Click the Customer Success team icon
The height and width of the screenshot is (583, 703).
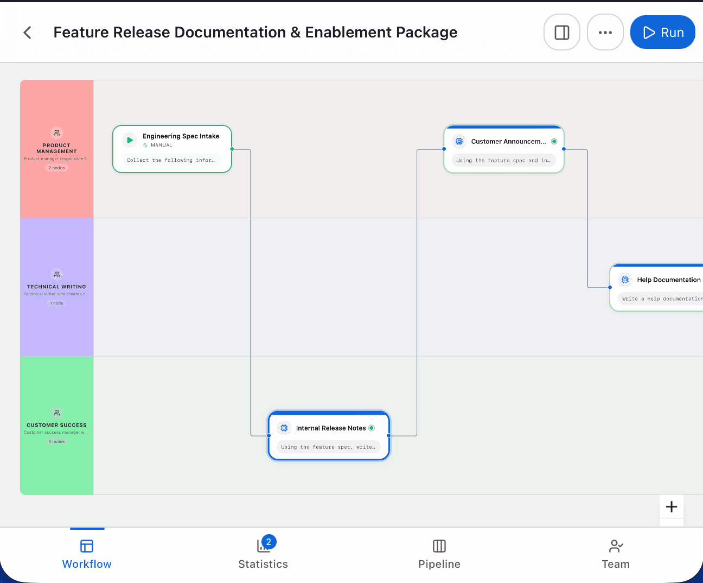click(56, 413)
